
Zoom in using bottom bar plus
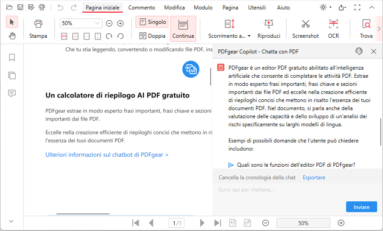click(341, 223)
